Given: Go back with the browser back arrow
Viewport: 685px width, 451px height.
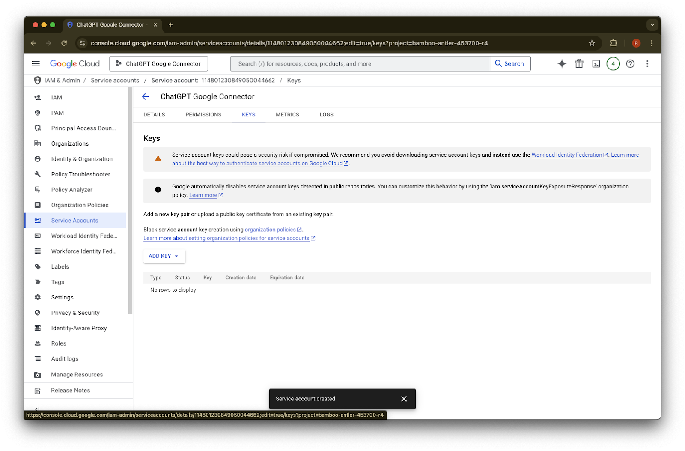Looking at the screenshot, I should point(33,43).
